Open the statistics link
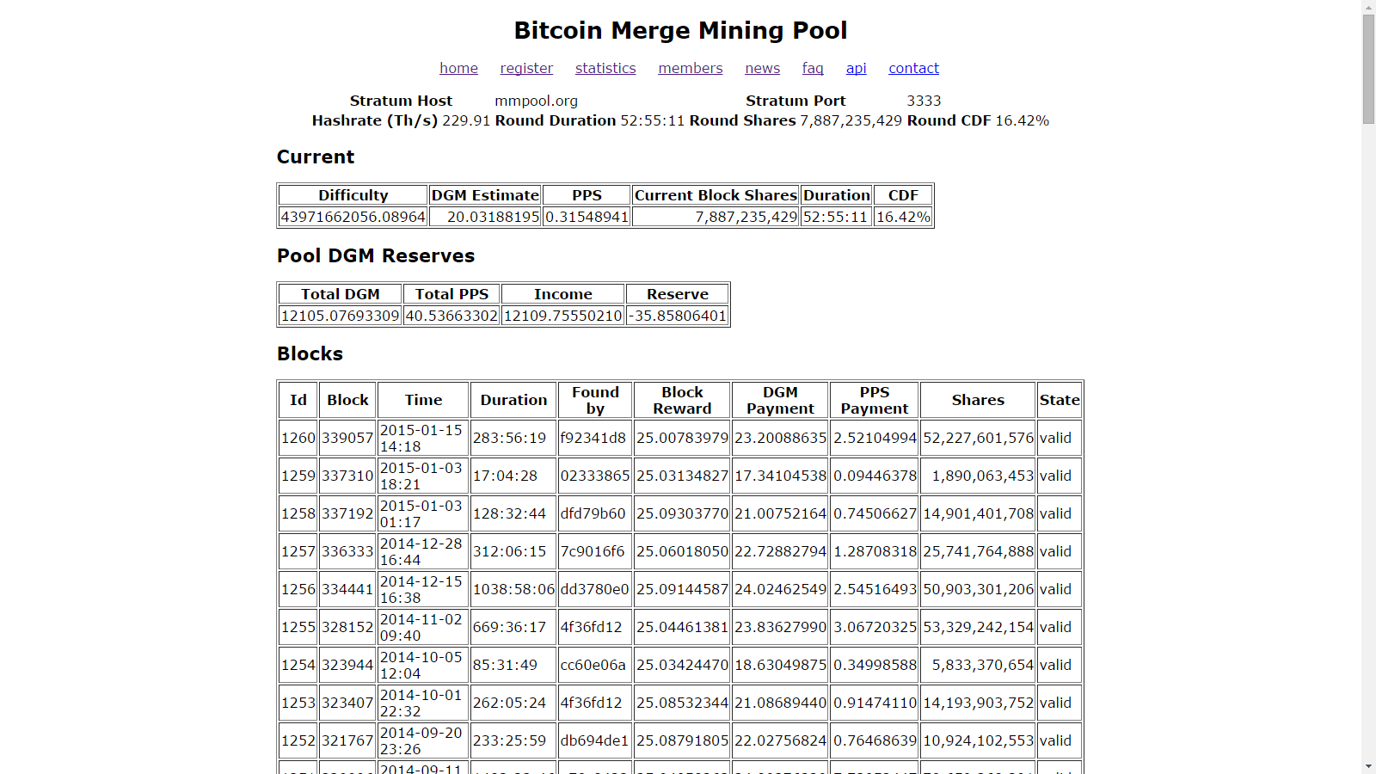The width and height of the screenshot is (1376, 774). (605, 68)
